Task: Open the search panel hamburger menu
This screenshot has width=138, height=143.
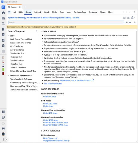Action: 9,12
